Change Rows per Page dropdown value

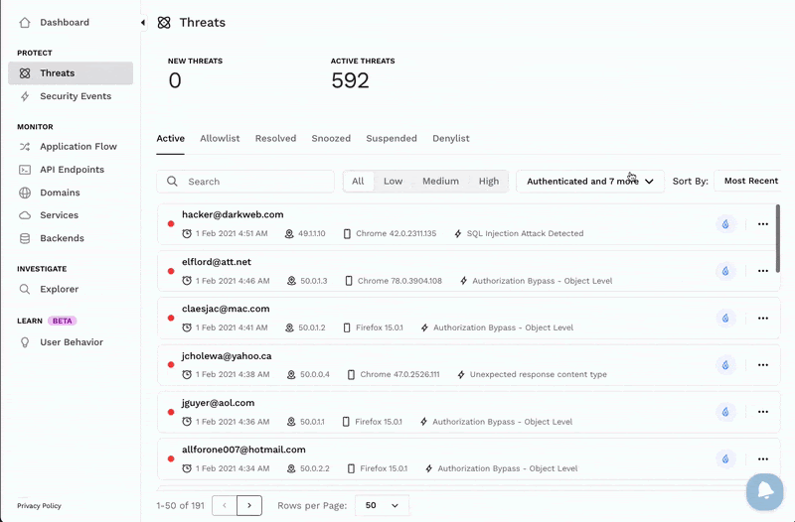[382, 505]
